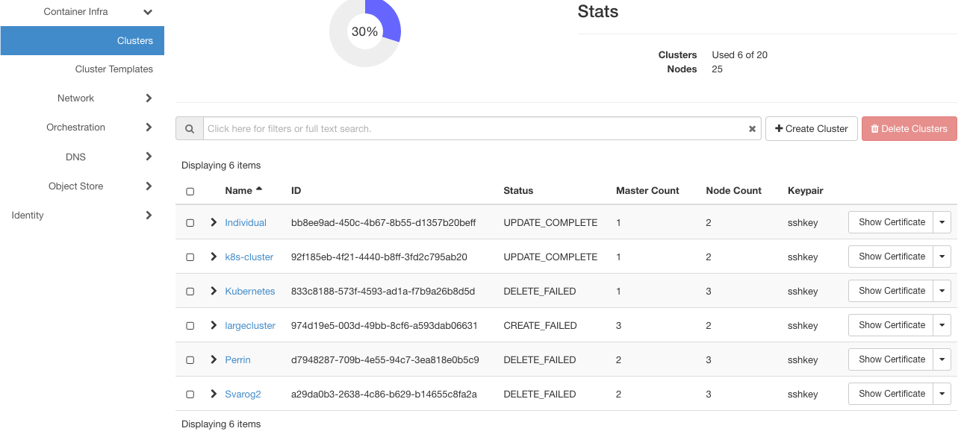Image resolution: width=964 pixels, height=437 pixels.
Task: Clear the filter text using the x icon
Action: tap(751, 128)
